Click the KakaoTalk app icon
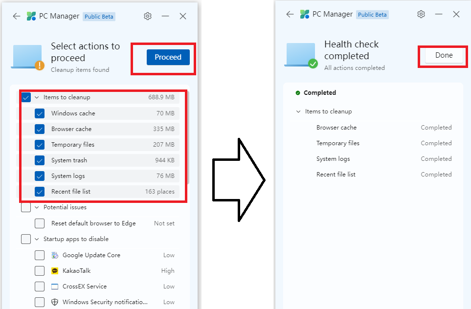471x309 pixels. [x=55, y=271]
